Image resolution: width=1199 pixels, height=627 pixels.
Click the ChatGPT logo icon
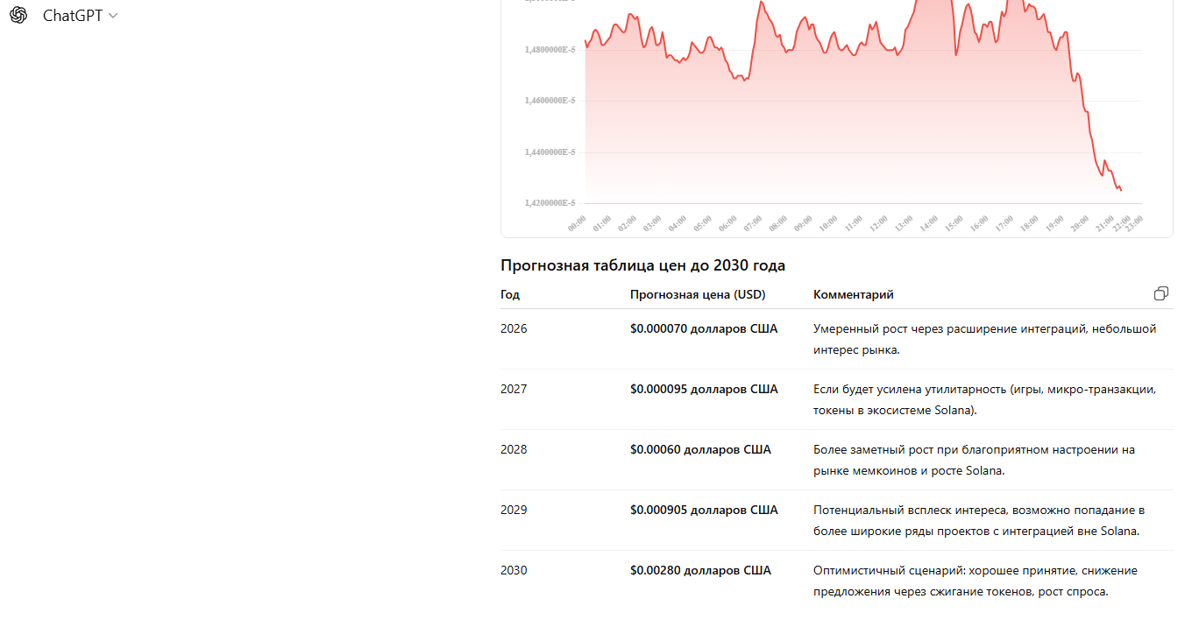pos(18,16)
